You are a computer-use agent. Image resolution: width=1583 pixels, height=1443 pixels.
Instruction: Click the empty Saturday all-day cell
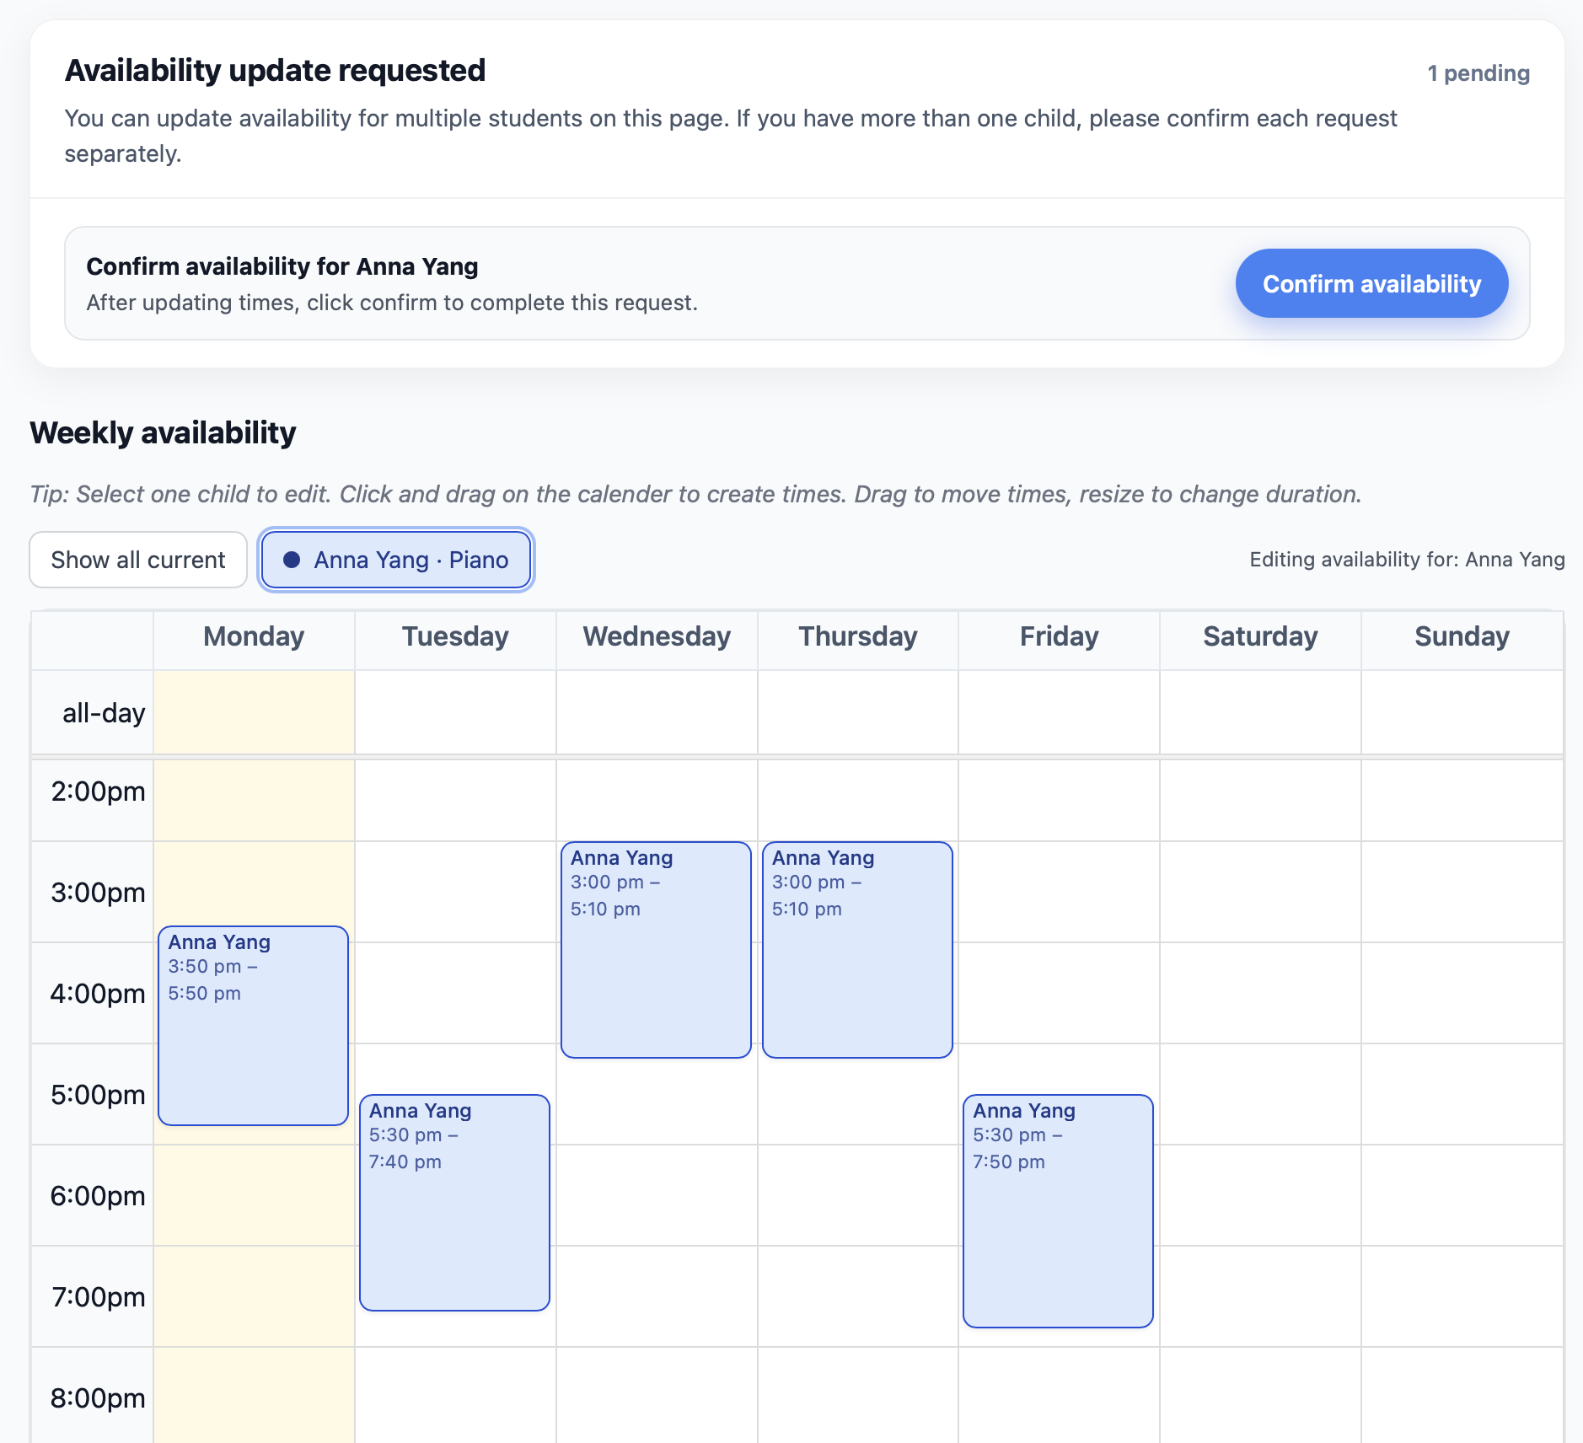pos(1260,712)
